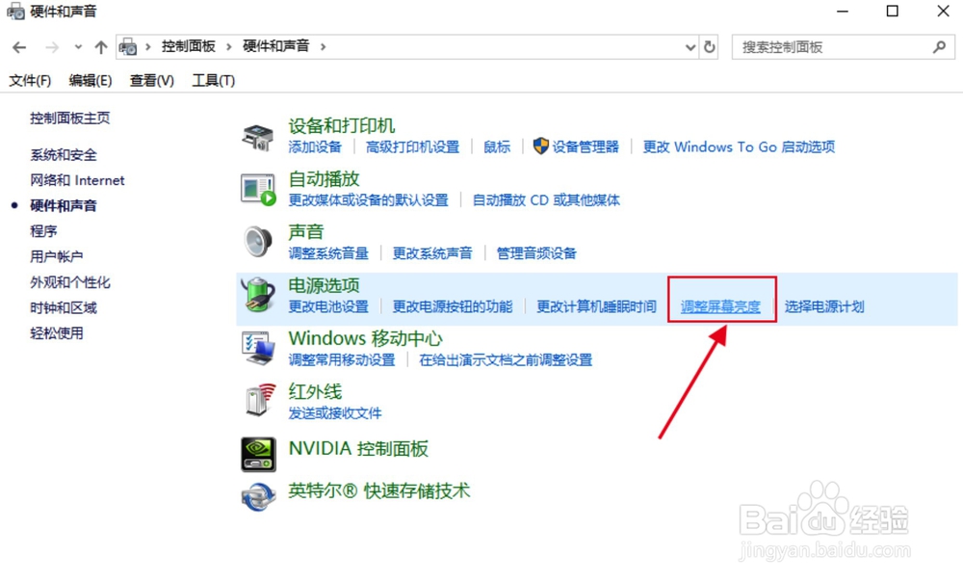This screenshot has height=583, width=963.
Task: Open 电源选项 using the battery icon
Action: 256,294
